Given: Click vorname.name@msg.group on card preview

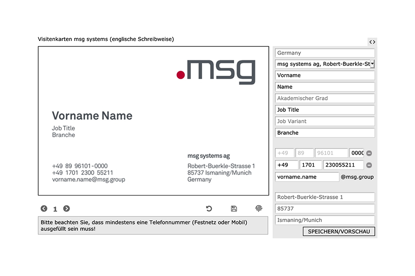Looking at the screenshot, I should tap(89, 179).
